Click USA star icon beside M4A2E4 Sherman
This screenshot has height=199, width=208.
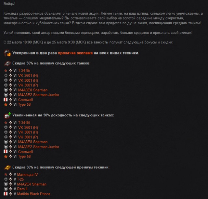click(x=6, y=184)
